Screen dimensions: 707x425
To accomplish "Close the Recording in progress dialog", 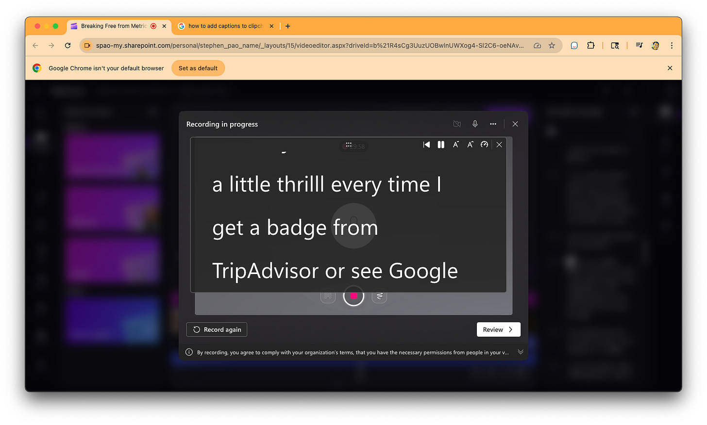I will click(515, 124).
